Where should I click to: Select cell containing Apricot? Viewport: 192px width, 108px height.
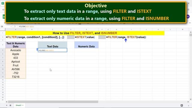coord(16,61)
